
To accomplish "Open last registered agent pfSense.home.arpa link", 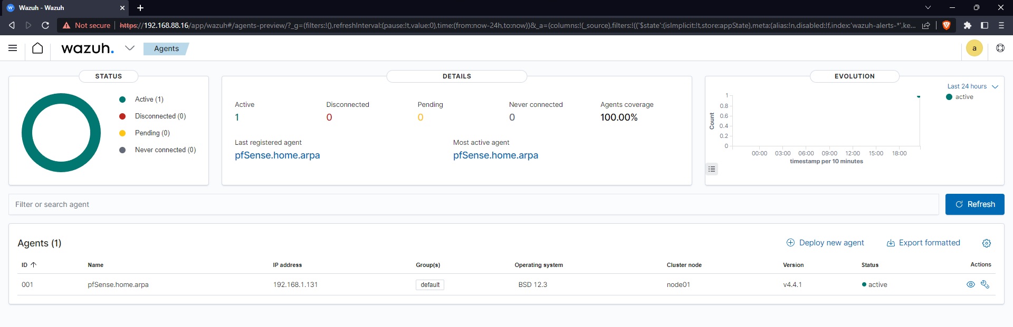I will click(278, 155).
